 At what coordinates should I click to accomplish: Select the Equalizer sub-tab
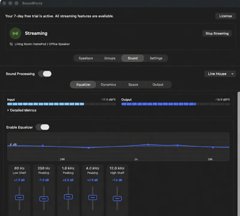pyautogui.click(x=83, y=85)
